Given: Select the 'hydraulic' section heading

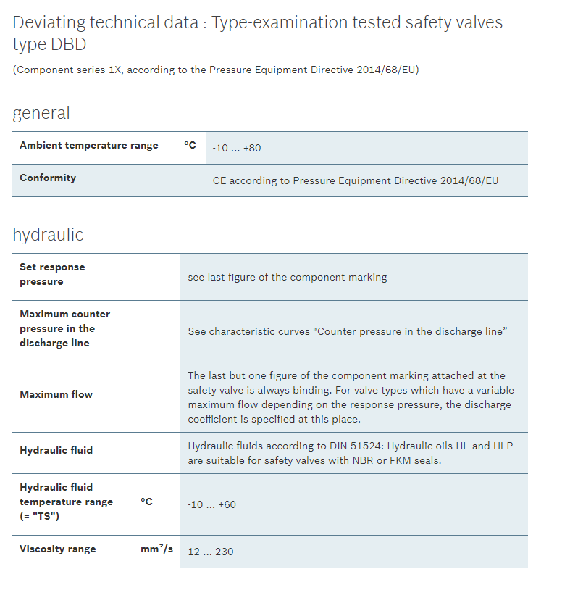Looking at the screenshot, I should click(48, 235).
